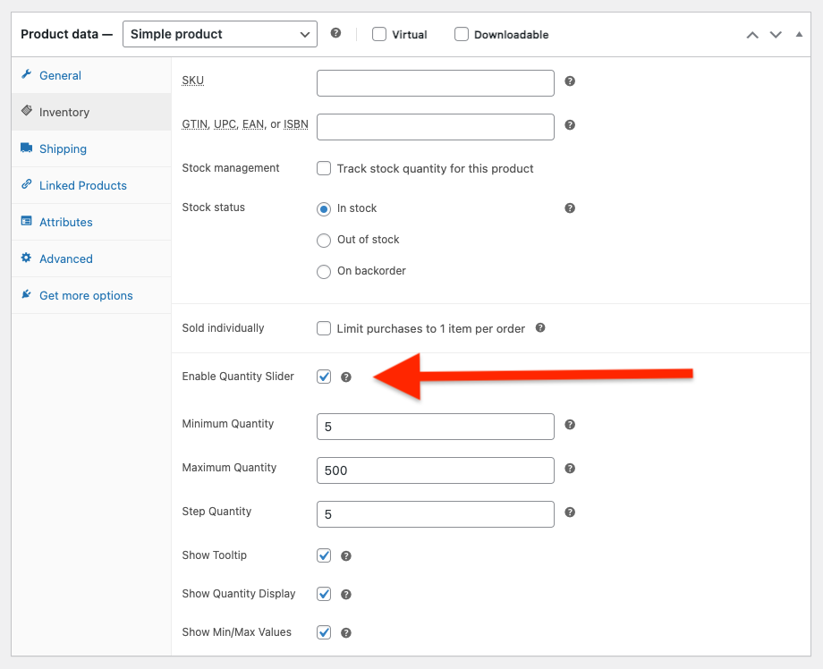Enable Track stock quantity checkbox
Image resolution: width=823 pixels, height=669 pixels.
(x=324, y=168)
